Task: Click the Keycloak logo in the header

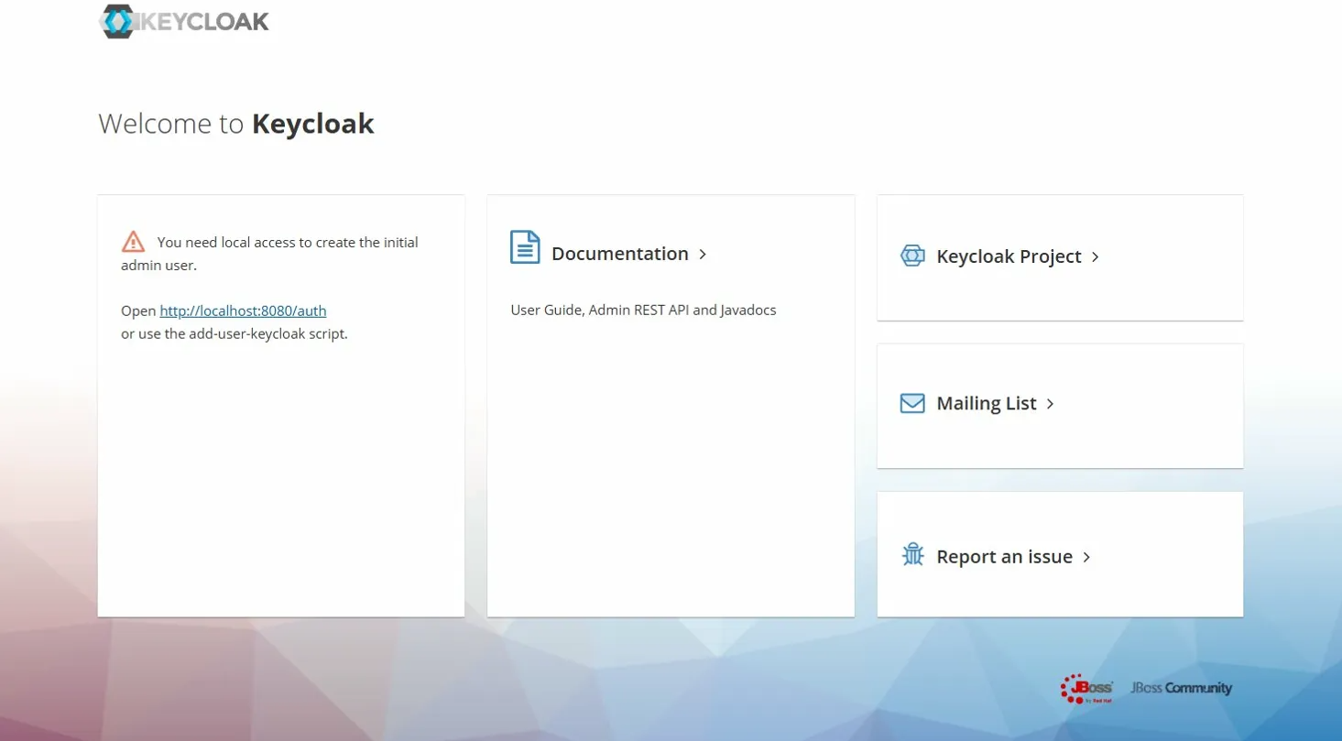Action: pos(184,22)
